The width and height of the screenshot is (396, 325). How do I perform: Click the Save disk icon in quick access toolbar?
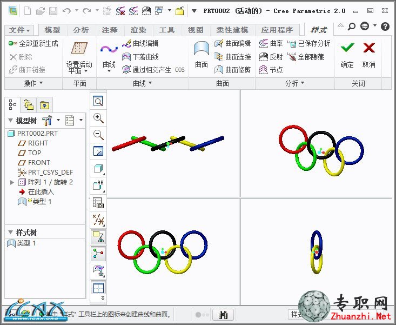click(53, 11)
